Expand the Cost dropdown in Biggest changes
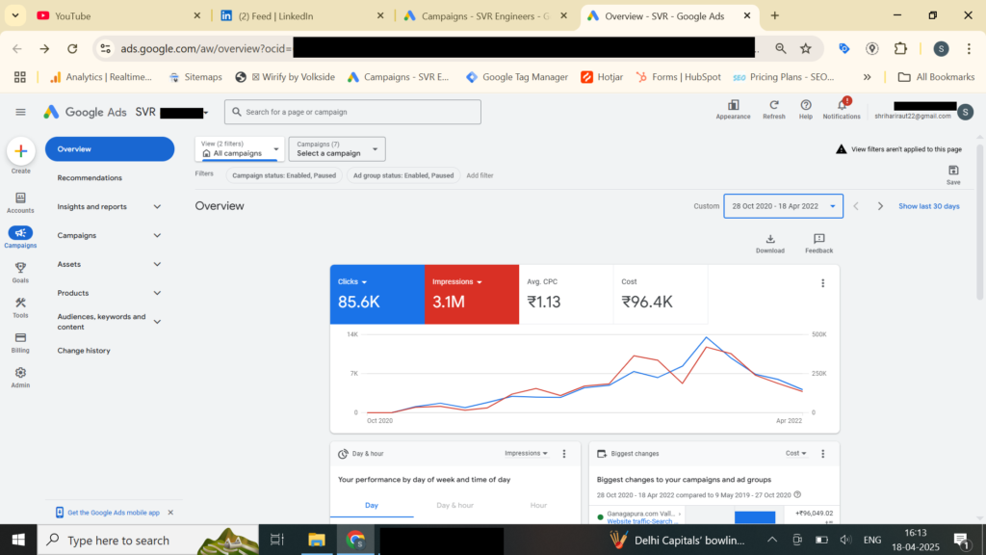Screen dimensions: 986x555 pos(795,453)
